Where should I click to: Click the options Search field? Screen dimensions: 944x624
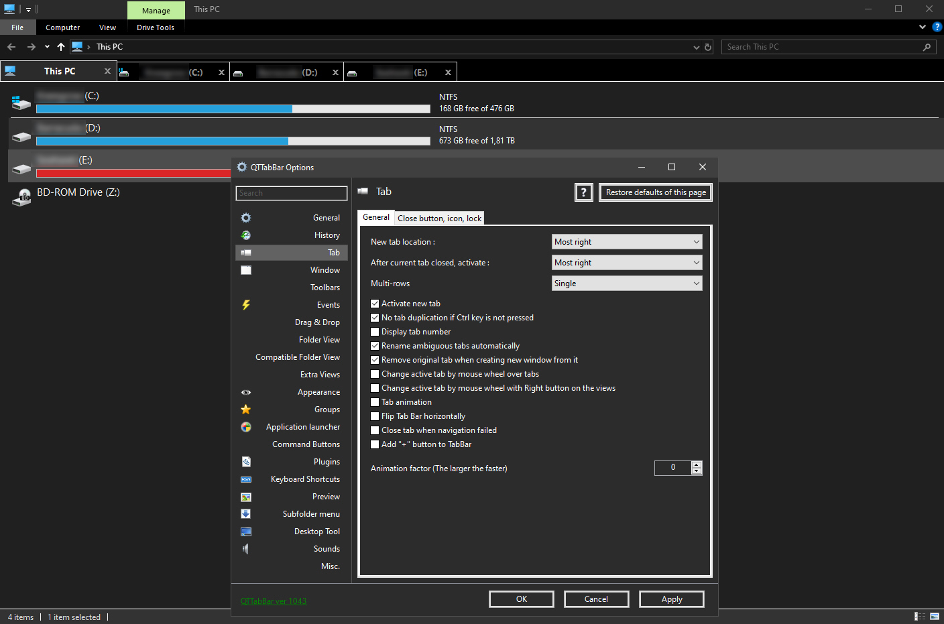pyautogui.click(x=292, y=193)
